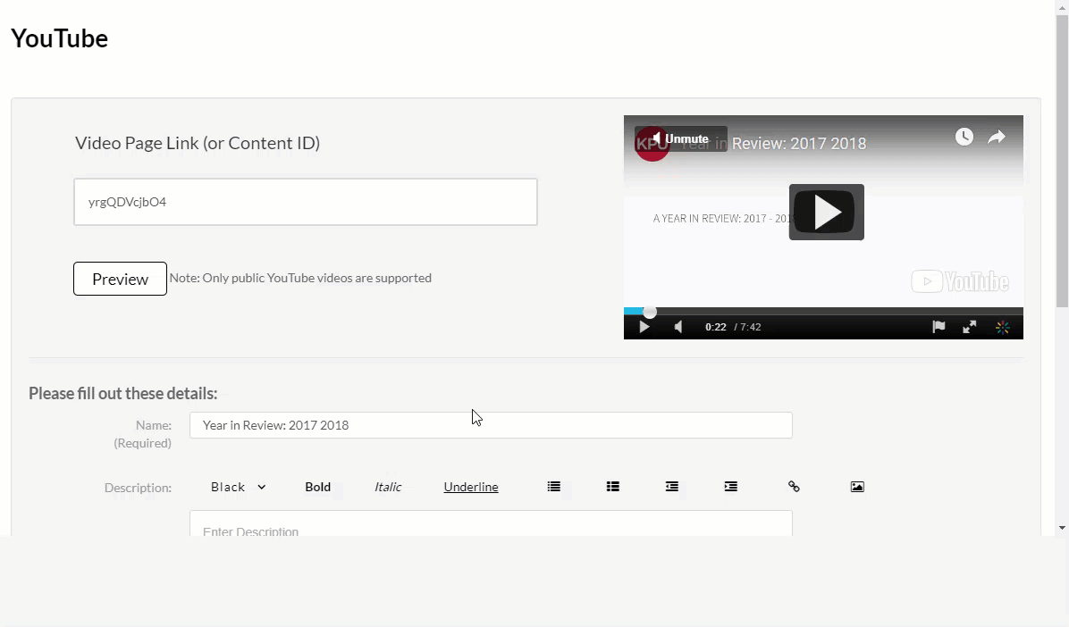
Task: Insert bulleted list via first list icon
Action: click(x=553, y=487)
